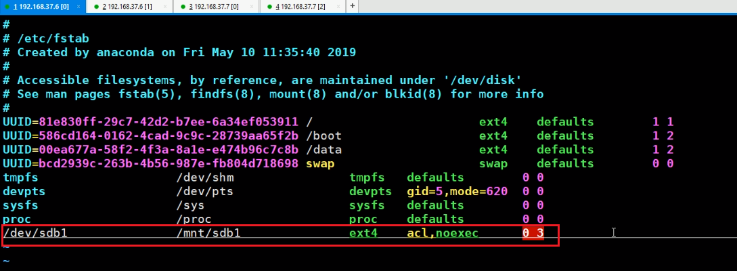Click the highlighted 0 3 dump/pass field
The height and width of the screenshot is (271, 737).
coord(533,234)
